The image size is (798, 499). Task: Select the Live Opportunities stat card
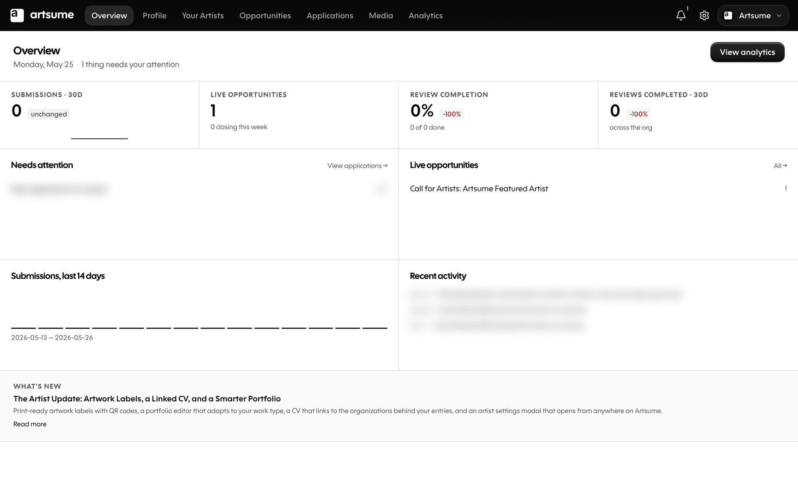pos(299,115)
